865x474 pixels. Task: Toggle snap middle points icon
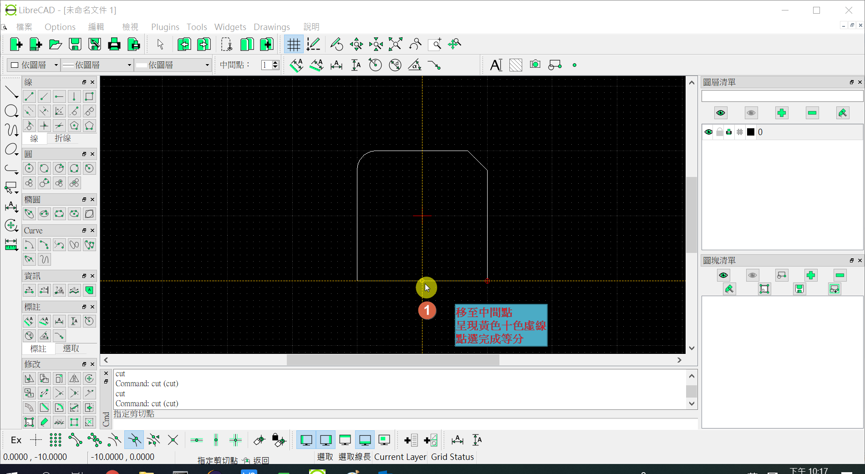click(x=134, y=440)
